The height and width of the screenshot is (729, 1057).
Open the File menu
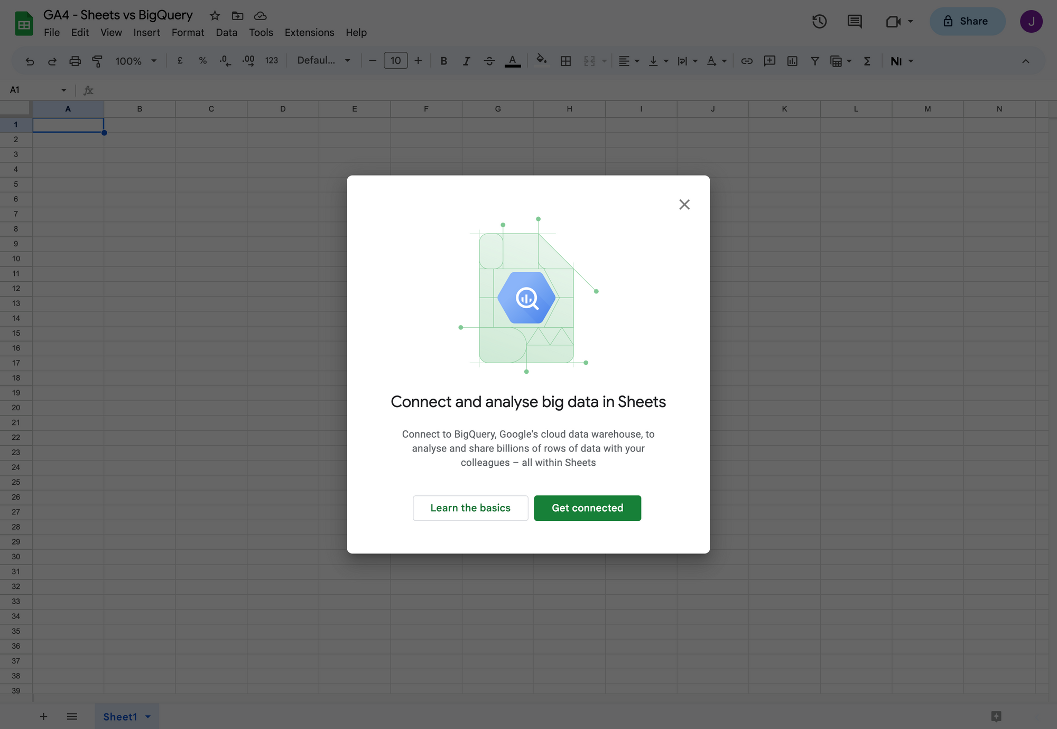(52, 33)
